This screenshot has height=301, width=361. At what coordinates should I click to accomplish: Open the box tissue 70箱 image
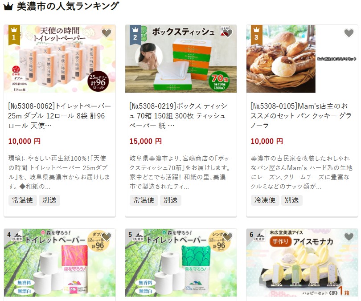[181, 59]
